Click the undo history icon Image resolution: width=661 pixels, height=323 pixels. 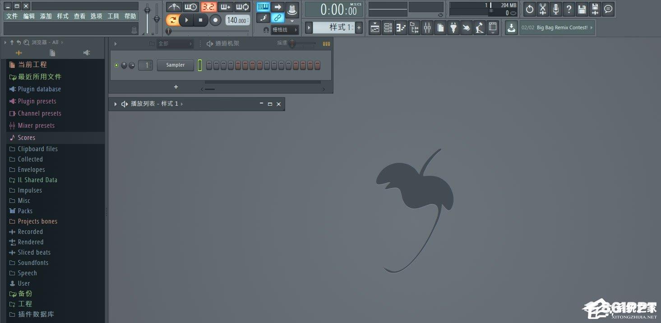click(x=529, y=9)
